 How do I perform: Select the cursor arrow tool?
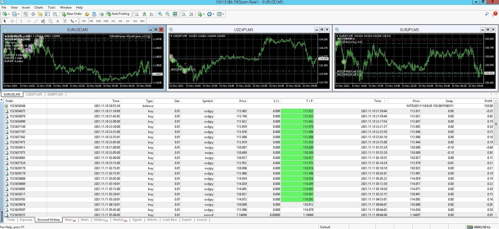(5, 21)
